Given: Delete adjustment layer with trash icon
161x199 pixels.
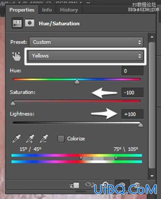Looking at the screenshot, I should pos(137,185).
